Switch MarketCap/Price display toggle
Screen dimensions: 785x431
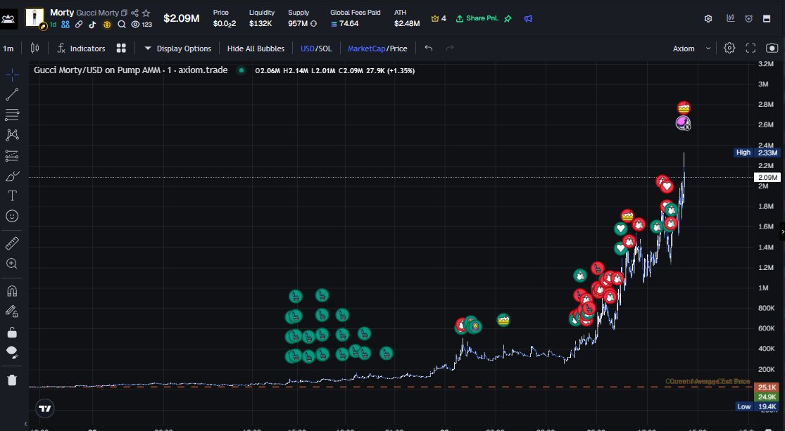click(x=377, y=49)
